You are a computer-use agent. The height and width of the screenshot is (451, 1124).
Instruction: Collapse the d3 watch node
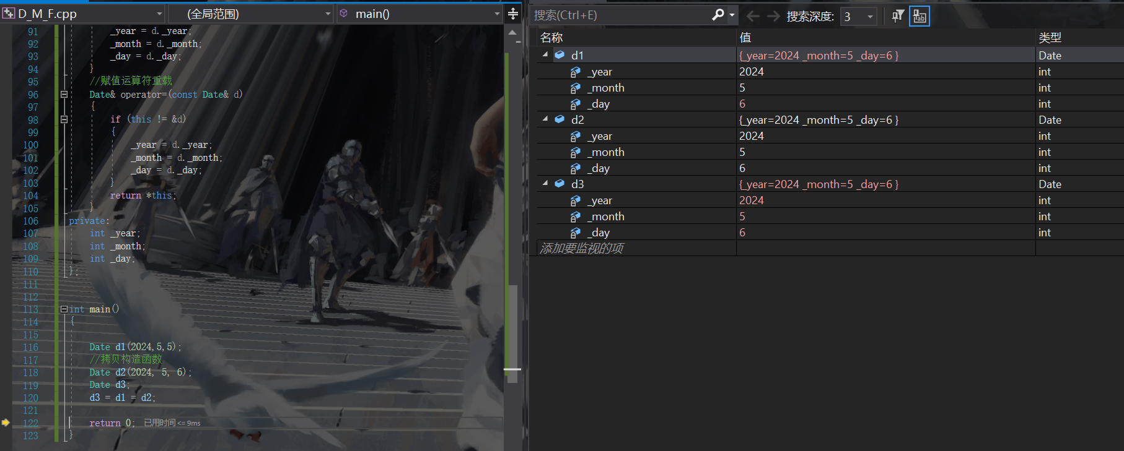click(545, 184)
